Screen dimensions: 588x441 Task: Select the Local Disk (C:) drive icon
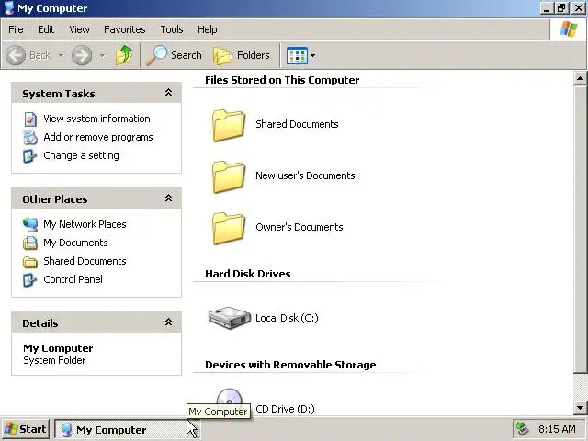coord(230,318)
